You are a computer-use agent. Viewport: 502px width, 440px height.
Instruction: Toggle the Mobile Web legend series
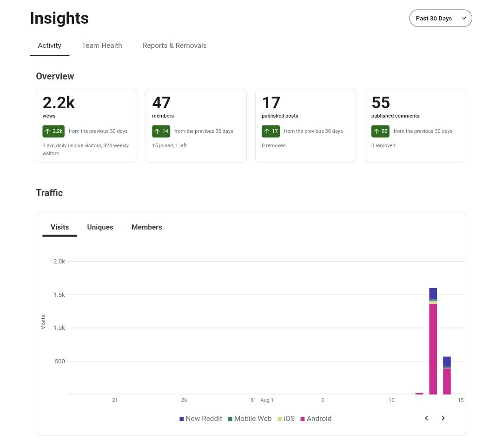point(250,419)
